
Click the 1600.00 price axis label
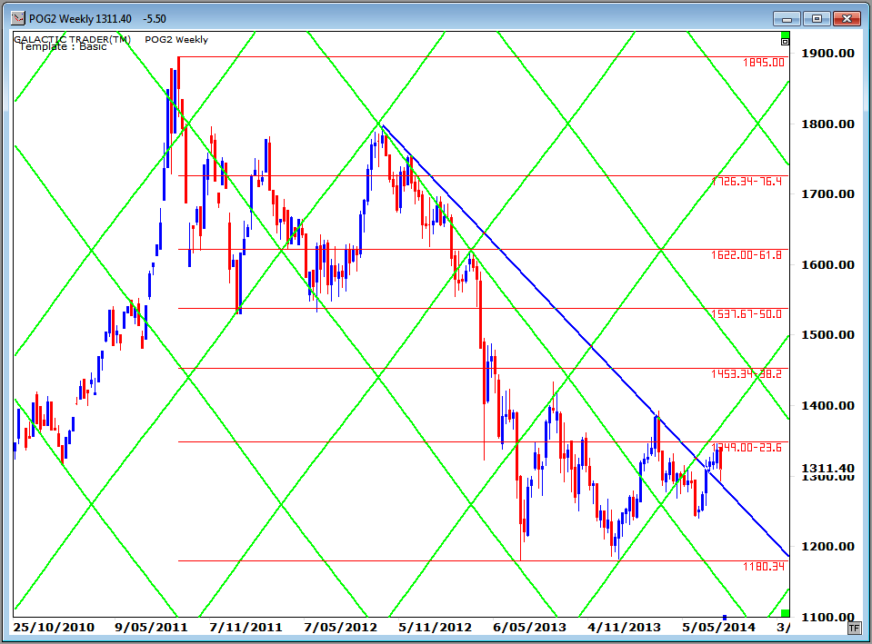(x=827, y=264)
